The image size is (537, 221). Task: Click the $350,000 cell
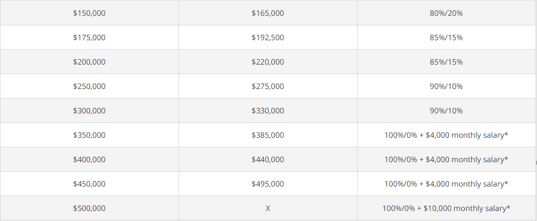coord(89,135)
